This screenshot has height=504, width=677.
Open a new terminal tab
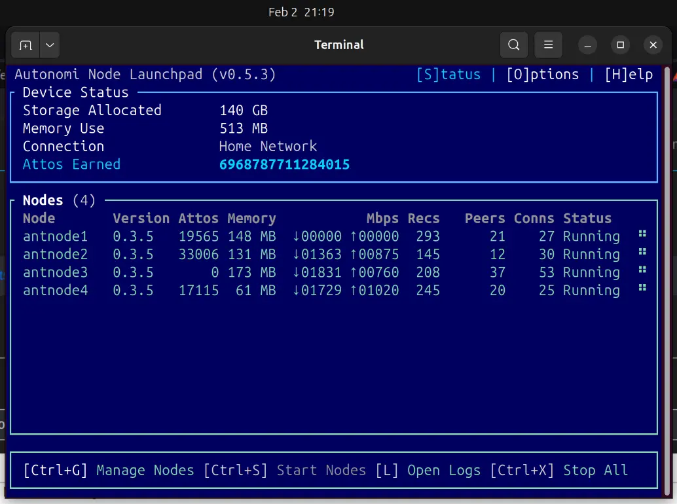pyautogui.click(x=26, y=45)
